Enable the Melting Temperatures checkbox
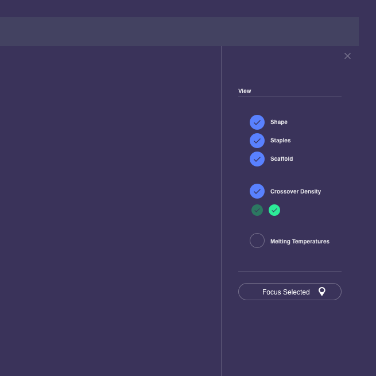The width and height of the screenshot is (376, 376). coord(257,241)
